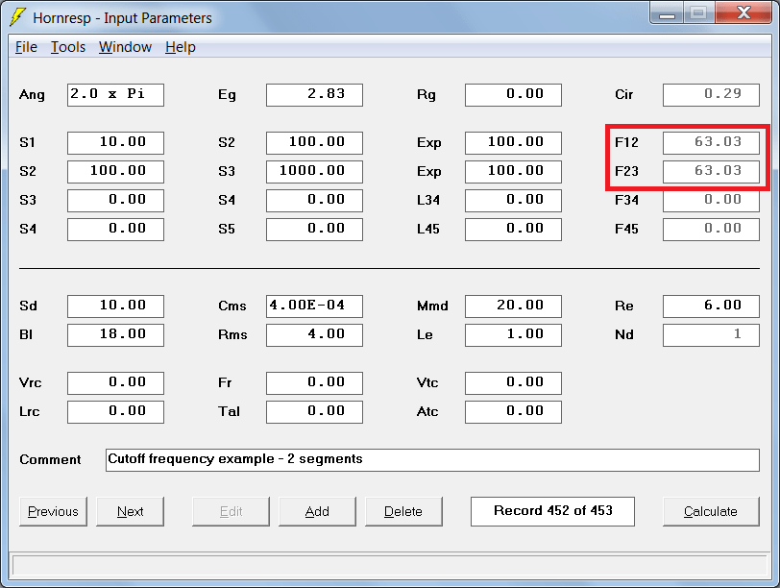Click the Nd field showing 1
This screenshot has height=588, width=780.
point(712,334)
